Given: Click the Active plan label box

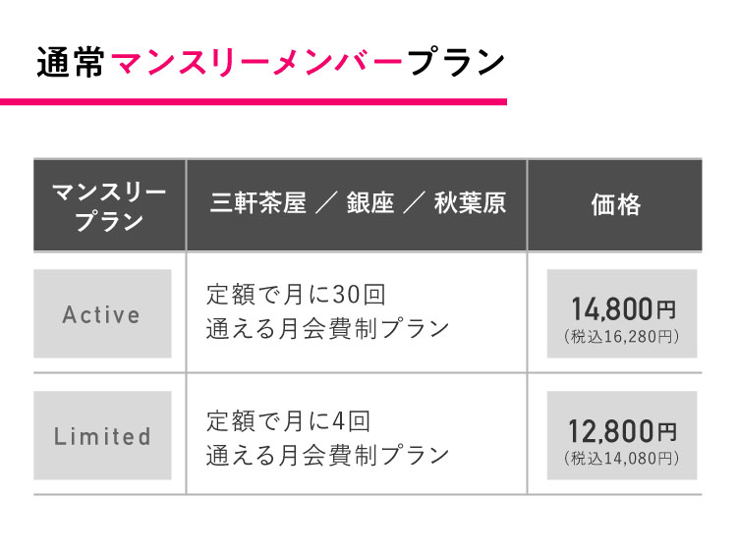Looking at the screenshot, I should point(102,313).
